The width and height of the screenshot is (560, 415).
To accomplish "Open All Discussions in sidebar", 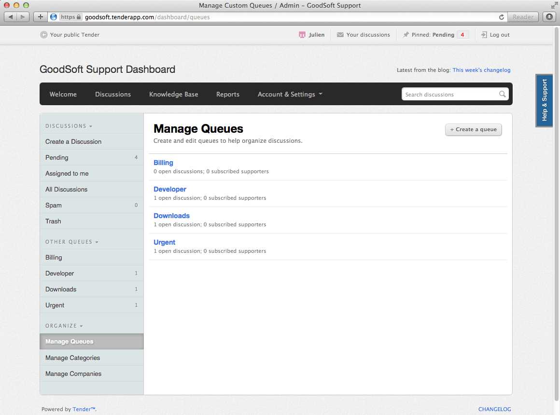I will [x=92, y=189].
